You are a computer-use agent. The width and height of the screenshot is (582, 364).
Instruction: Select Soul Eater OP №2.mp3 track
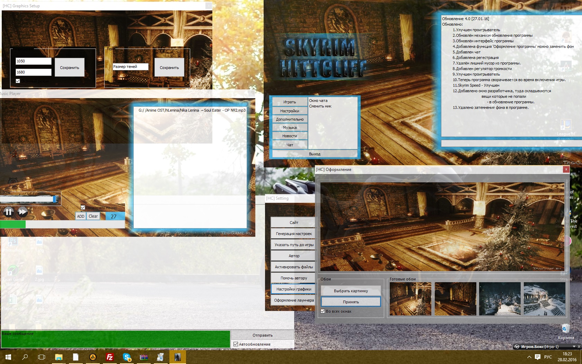[192, 110]
